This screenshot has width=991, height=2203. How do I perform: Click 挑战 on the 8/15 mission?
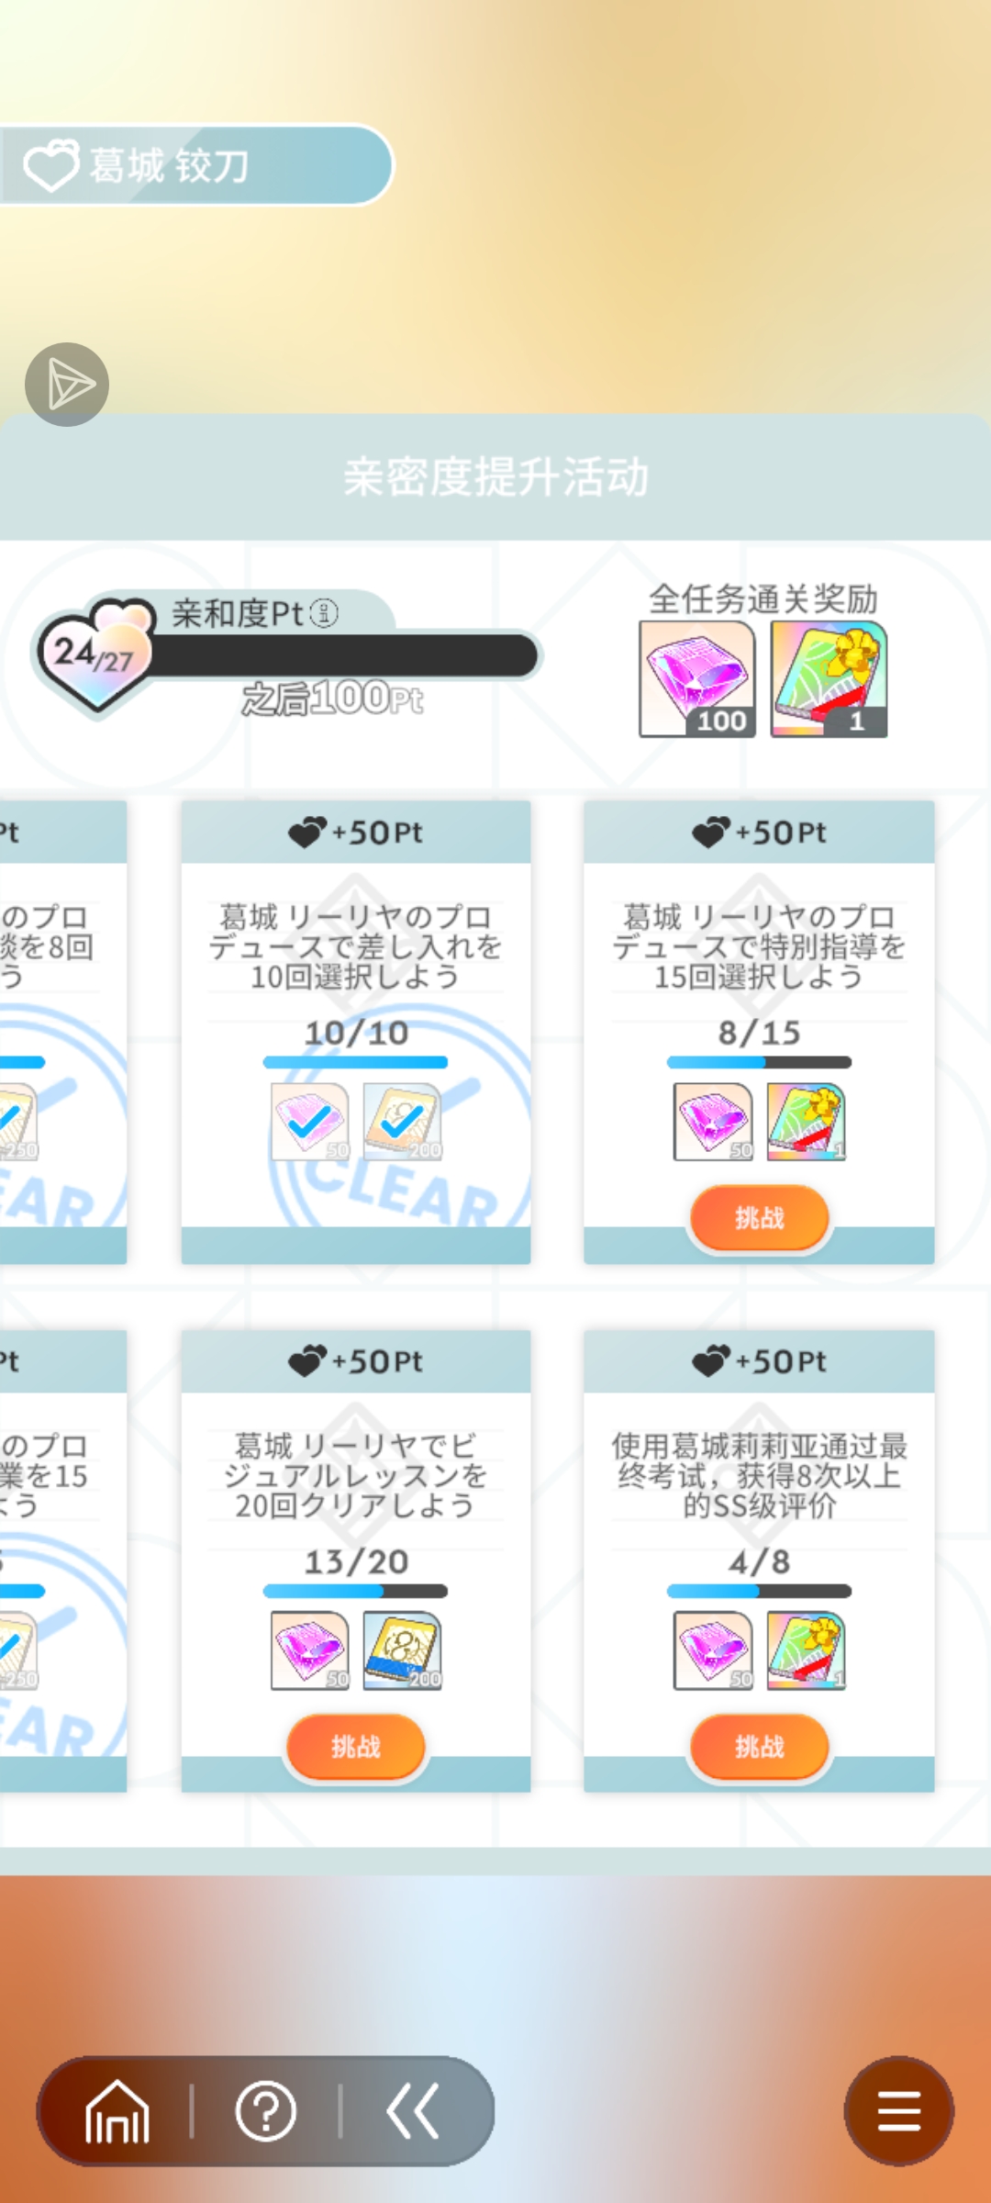759,1218
